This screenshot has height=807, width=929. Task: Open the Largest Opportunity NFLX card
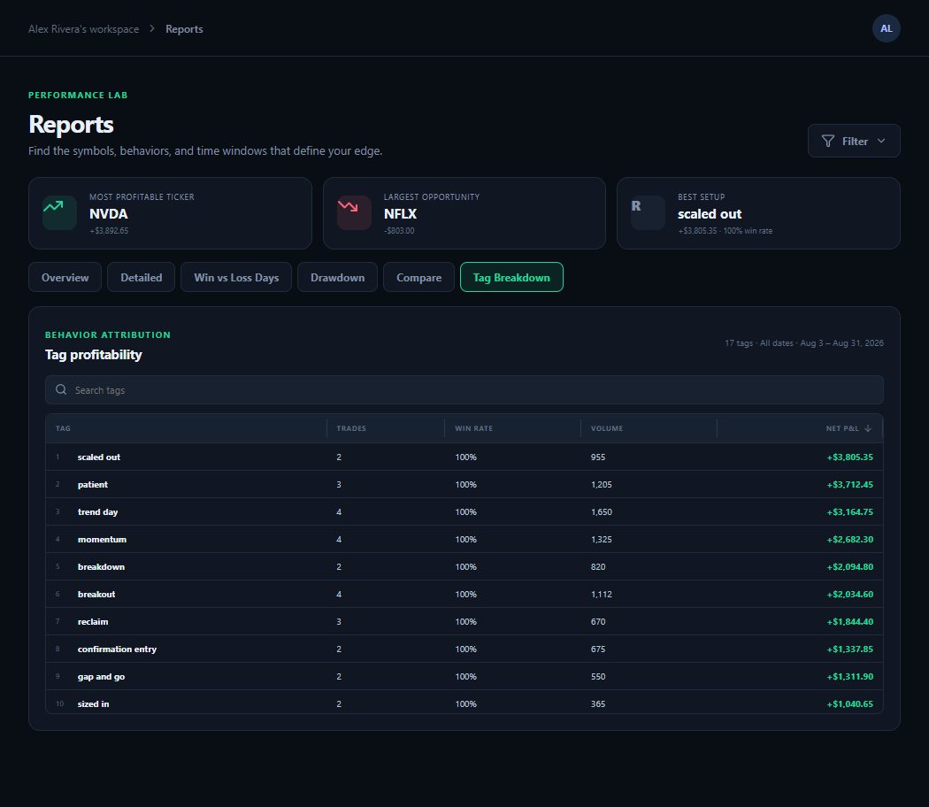point(464,213)
